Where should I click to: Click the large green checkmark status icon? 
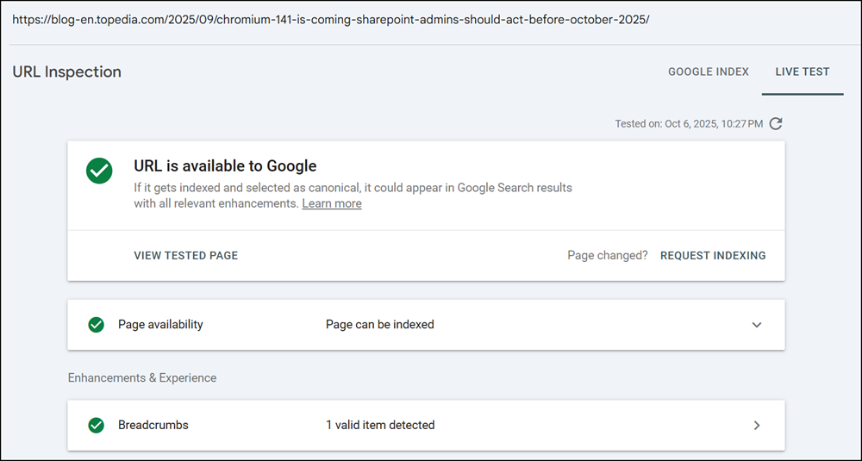point(99,170)
